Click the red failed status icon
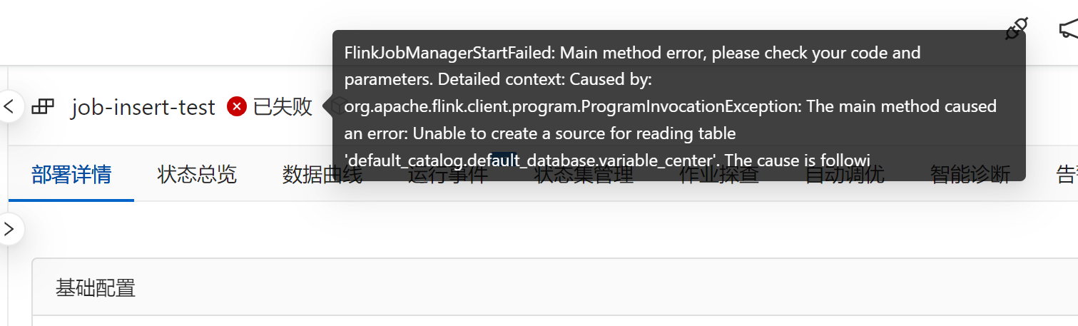 pyautogui.click(x=237, y=107)
